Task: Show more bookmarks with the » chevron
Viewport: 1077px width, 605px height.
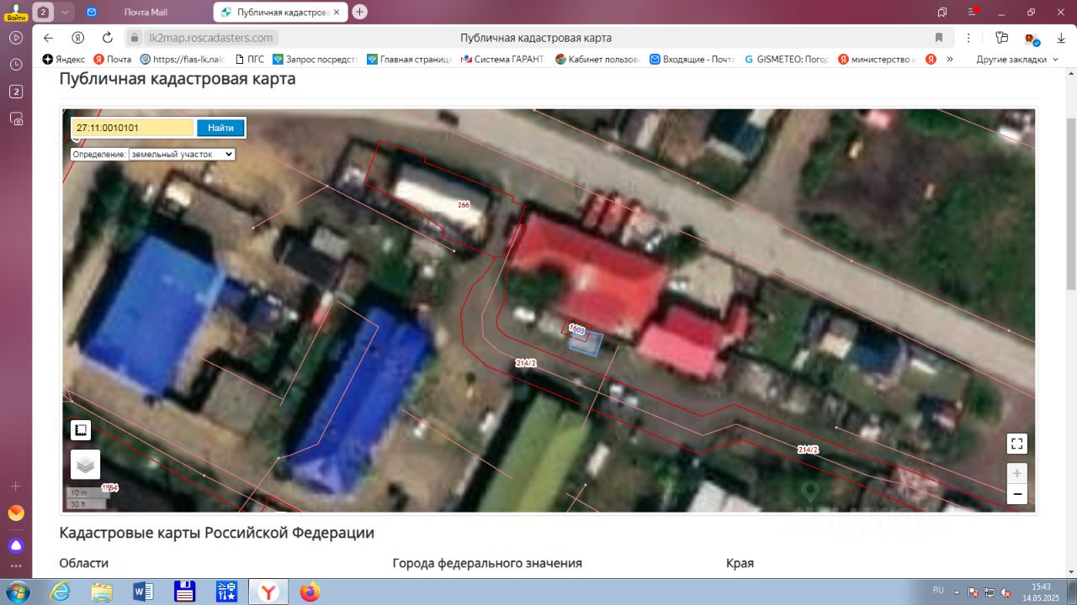Action: 950,60
